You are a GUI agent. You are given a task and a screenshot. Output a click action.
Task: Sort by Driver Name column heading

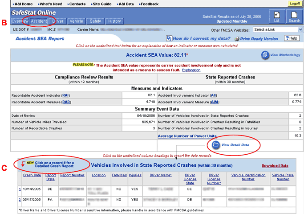[x=161, y=175]
